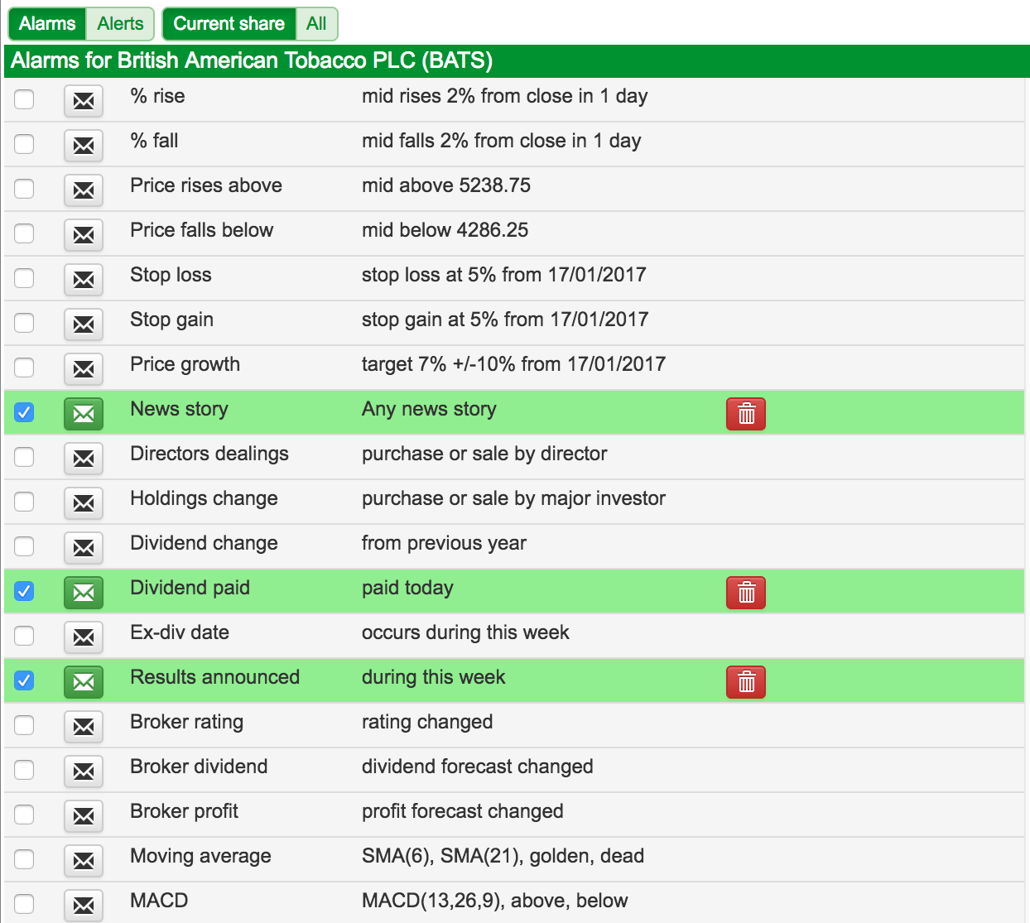Click the Ex-div date envelope icon
1030x923 pixels.
click(x=84, y=637)
